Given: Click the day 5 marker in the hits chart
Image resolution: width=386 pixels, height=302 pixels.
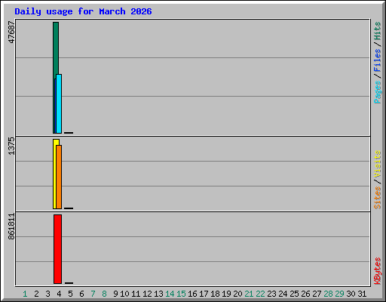Looking at the screenshot, I should (x=69, y=133).
